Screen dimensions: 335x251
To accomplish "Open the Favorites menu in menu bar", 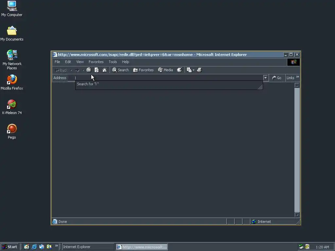I will click(x=96, y=62).
